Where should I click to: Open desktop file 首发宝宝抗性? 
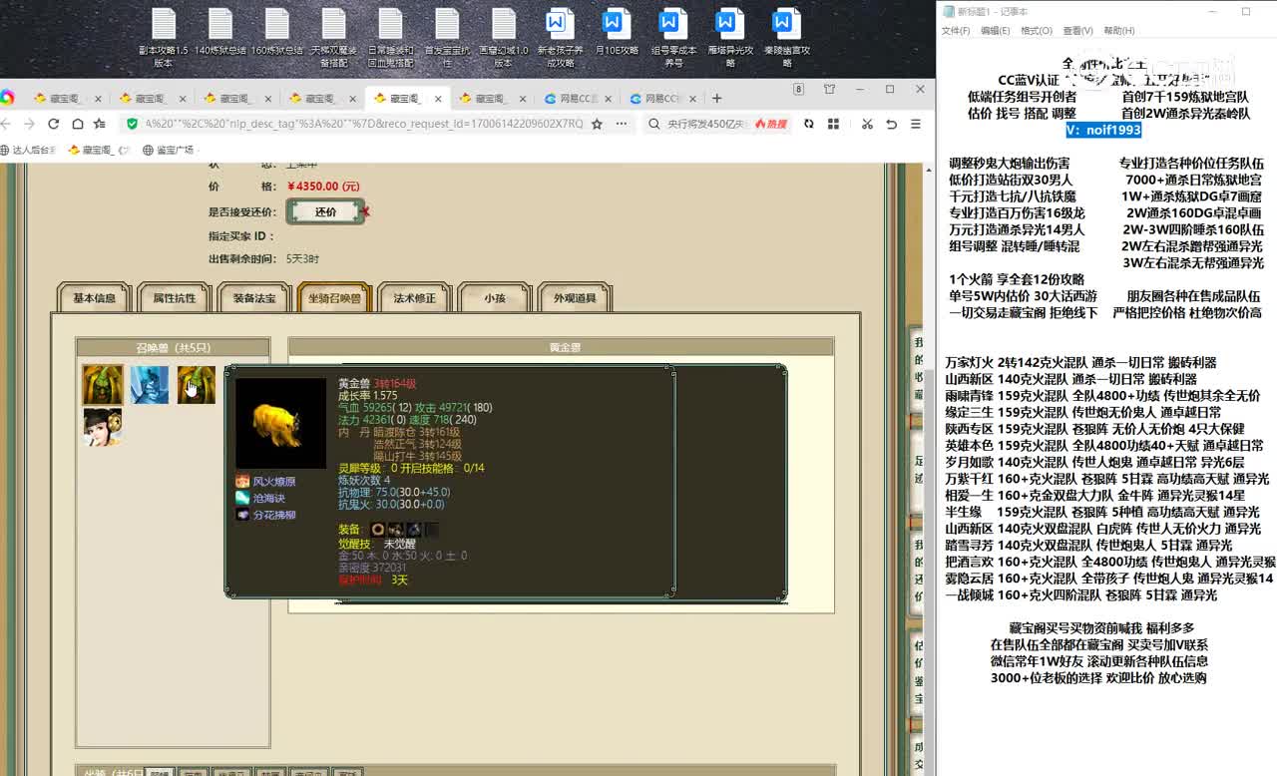(448, 38)
